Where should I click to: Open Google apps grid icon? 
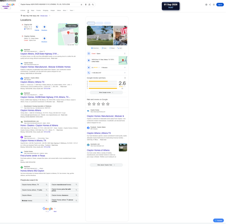click(214, 5)
